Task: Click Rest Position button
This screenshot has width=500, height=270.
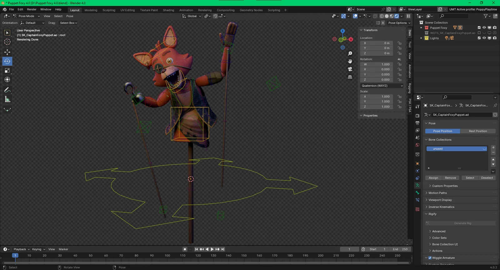Action: [x=478, y=131]
